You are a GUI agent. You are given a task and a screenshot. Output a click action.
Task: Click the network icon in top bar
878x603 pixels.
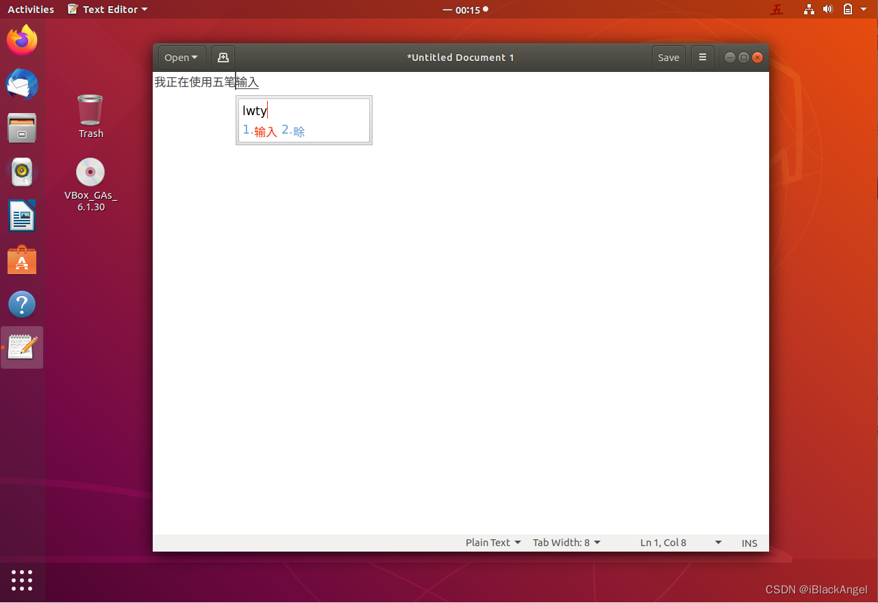click(x=809, y=9)
